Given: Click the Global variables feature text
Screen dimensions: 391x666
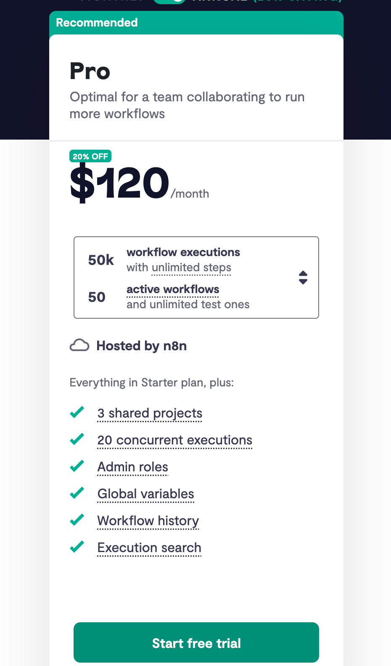Looking at the screenshot, I should coord(145,494).
